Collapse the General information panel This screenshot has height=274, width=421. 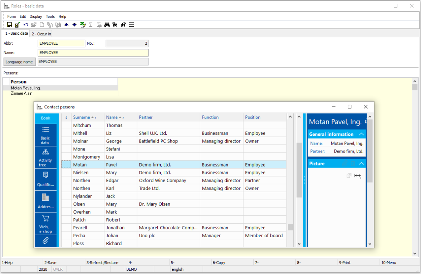click(x=362, y=134)
